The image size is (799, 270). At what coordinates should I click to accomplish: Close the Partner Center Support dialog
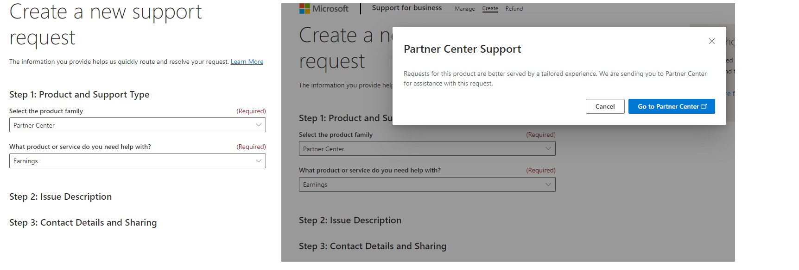711,41
